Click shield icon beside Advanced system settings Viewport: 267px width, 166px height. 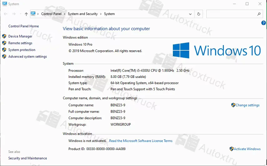pos(4,57)
